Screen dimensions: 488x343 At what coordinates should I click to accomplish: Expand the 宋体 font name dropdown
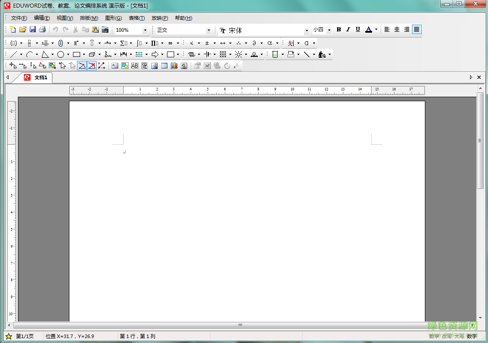click(307, 30)
